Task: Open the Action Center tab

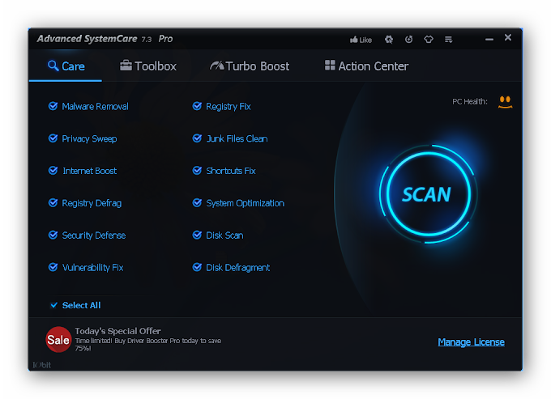Action: coord(366,66)
